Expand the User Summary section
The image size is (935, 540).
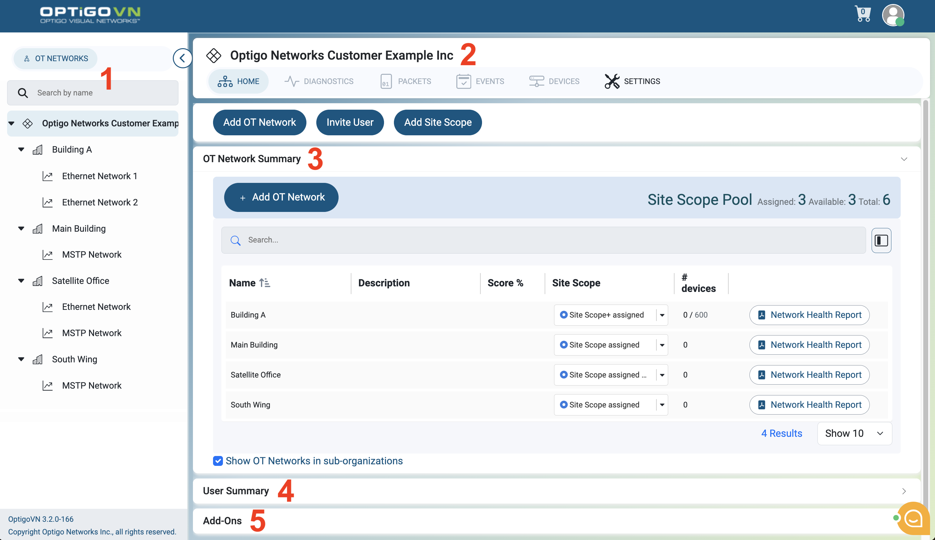click(903, 491)
